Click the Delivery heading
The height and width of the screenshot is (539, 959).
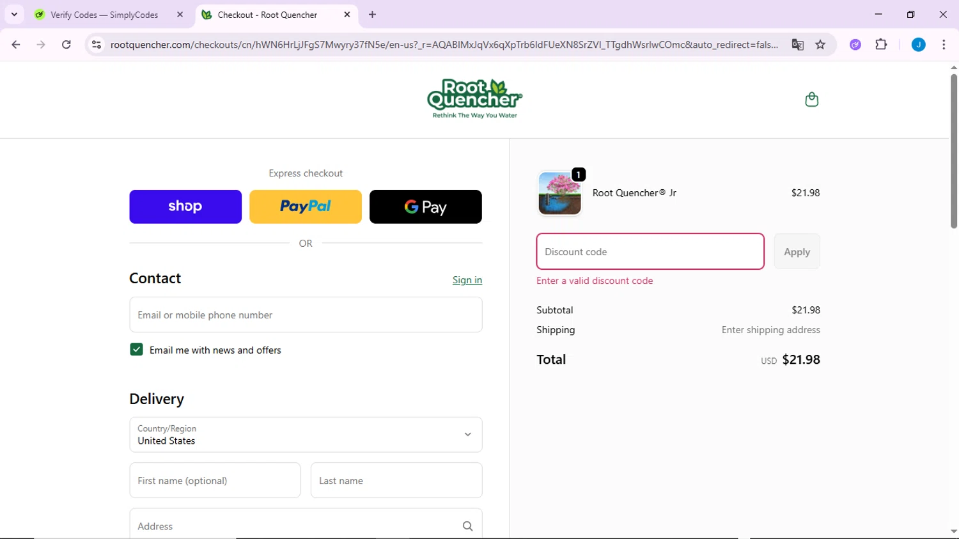pyautogui.click(x=157, y=399)
